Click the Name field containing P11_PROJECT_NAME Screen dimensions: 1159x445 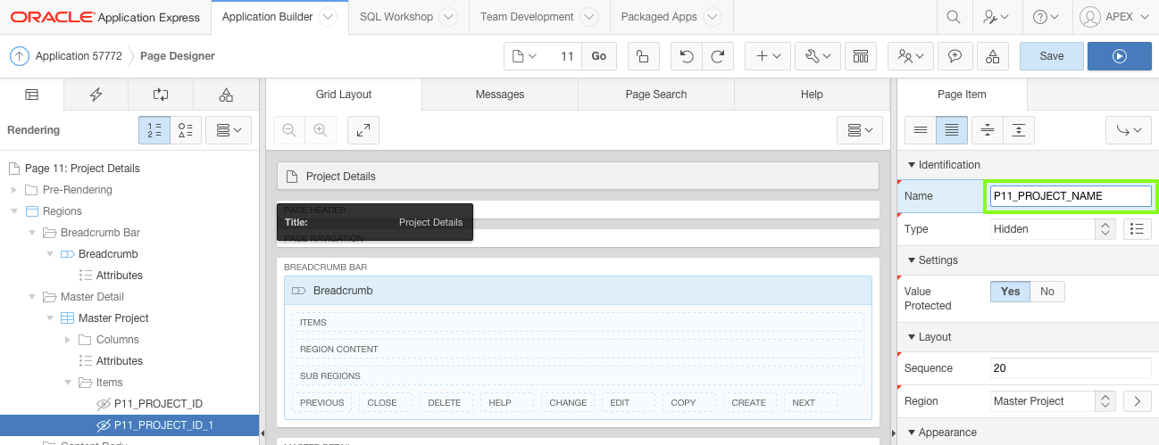pyautogui.click(x=1070, y=196)
